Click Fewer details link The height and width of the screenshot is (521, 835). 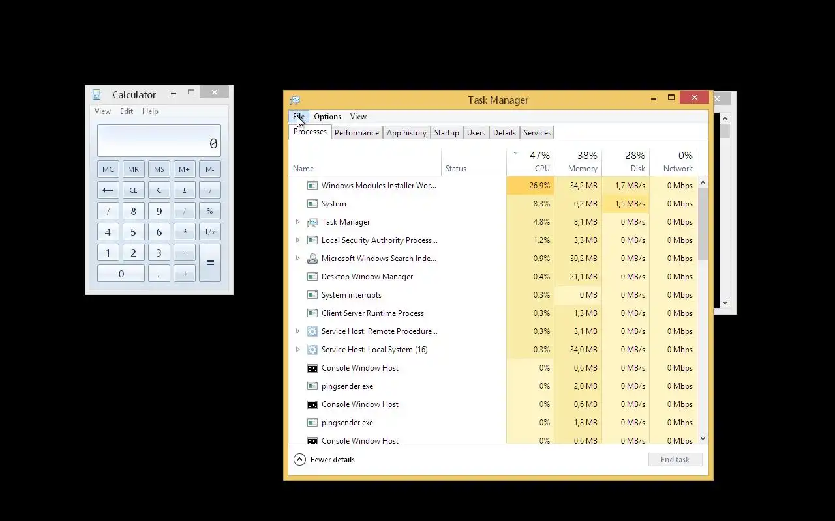click(333, 459)
